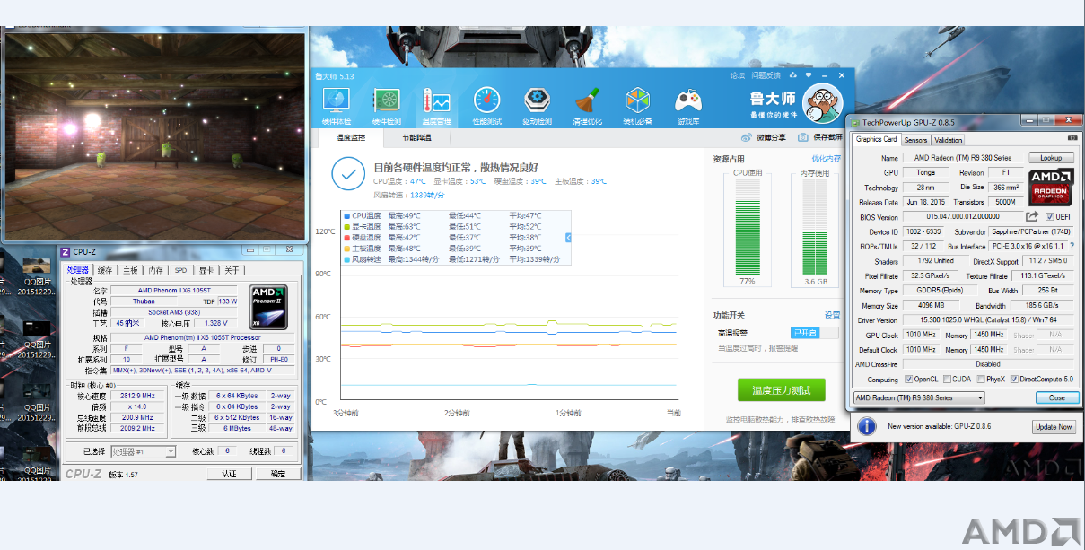Click the blue CPU温度 legend swatch
The width and height of the screenshot is (1085, 550).
tap(347, 215)
